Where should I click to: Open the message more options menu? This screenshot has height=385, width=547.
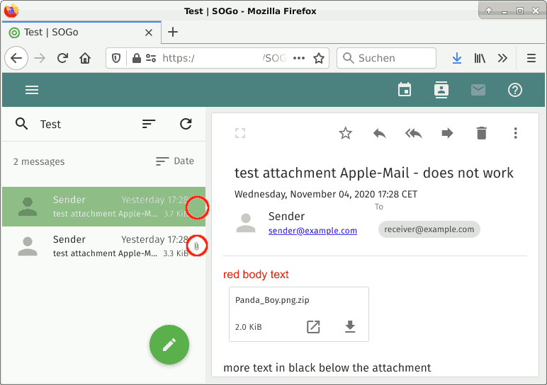pyautogui.click(x=515, y=133)
